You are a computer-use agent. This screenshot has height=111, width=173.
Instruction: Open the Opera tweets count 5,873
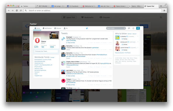coord(36,47)
